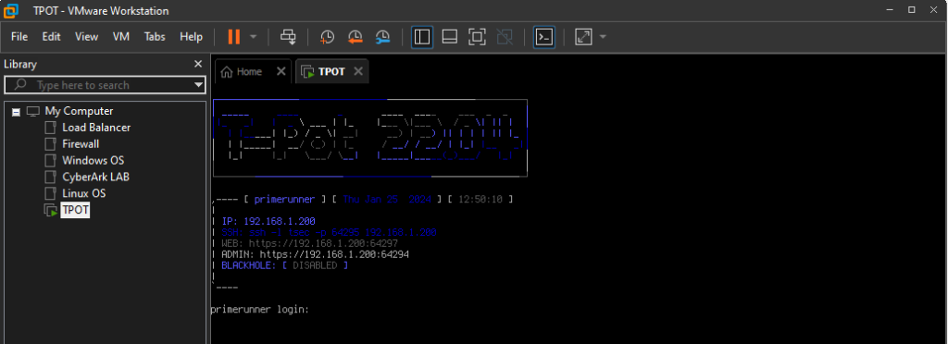Select CyberArk LAB in library
The width and height of the screenshot is (948, 344).
click(95, 177)
